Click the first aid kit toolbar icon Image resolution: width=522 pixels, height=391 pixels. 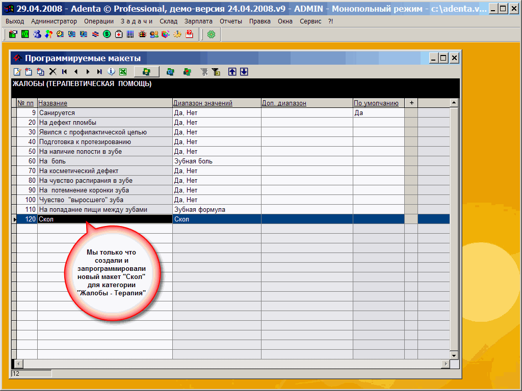pos(119,34)
